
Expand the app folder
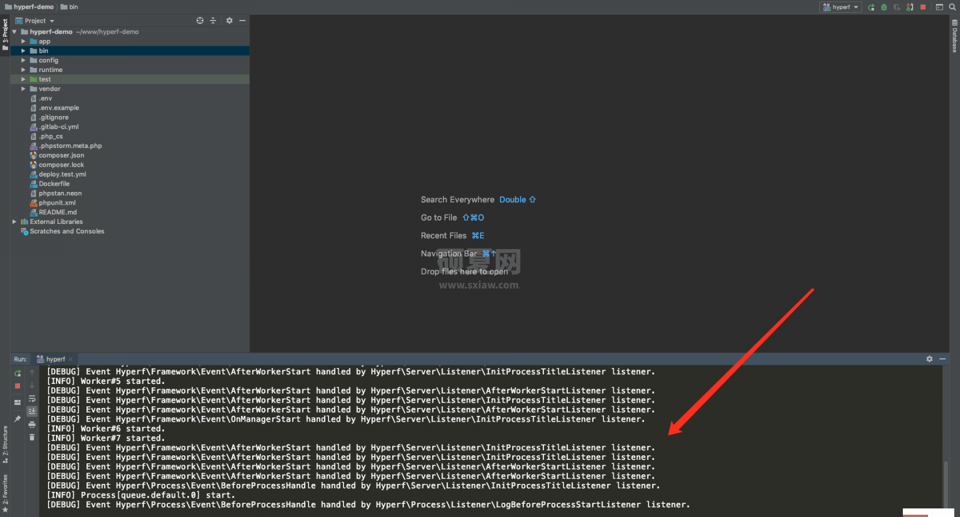pyautogui.click(x=23, y=42)
